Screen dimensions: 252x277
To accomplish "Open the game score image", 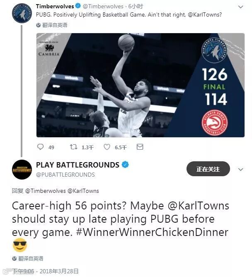I will (141, 85).
